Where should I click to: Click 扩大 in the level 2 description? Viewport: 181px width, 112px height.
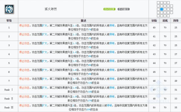point(44,35)
